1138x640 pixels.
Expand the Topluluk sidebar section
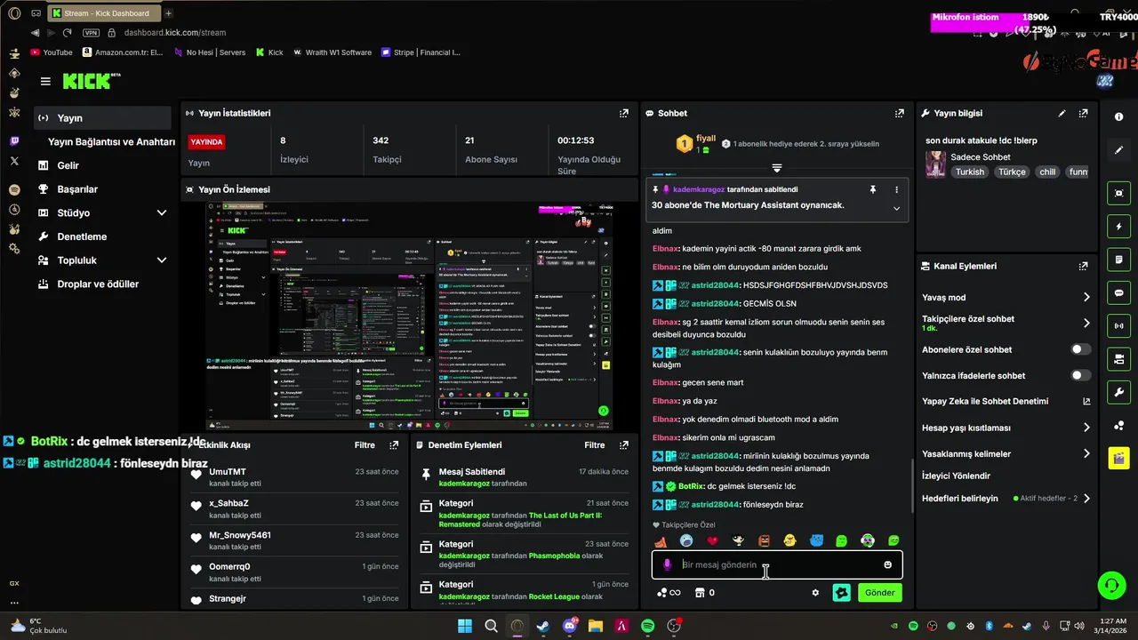click(162, 260)
